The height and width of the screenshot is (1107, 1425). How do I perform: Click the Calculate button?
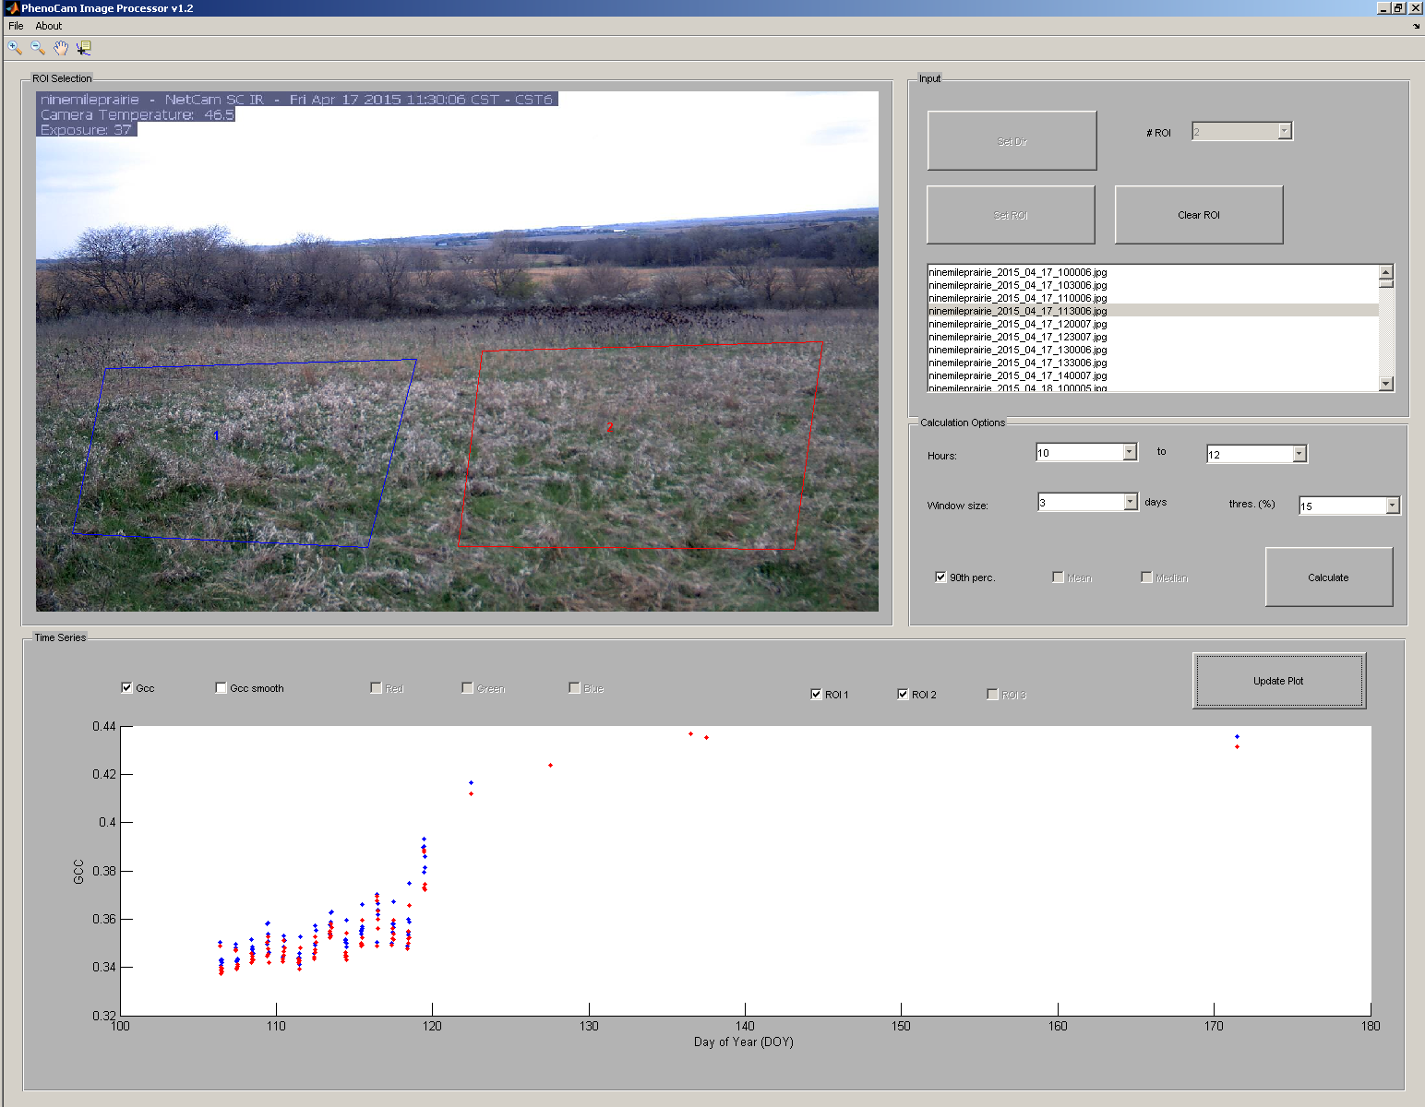point(1328,577)
